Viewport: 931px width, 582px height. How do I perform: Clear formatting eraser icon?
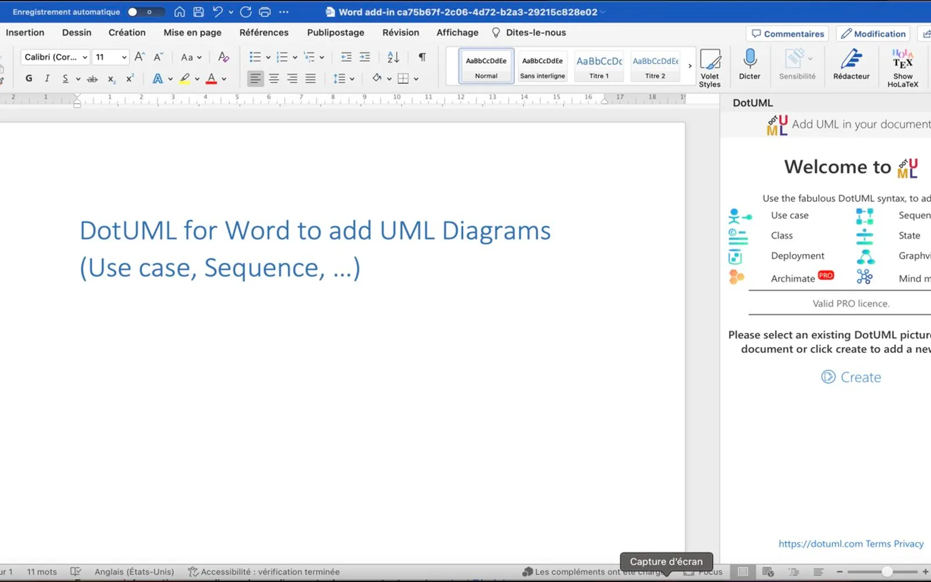(223, 57)
